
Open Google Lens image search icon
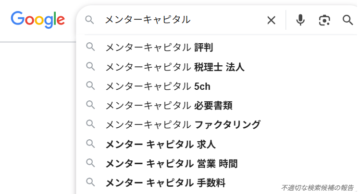pyautogui.click(x=325, y=20)
